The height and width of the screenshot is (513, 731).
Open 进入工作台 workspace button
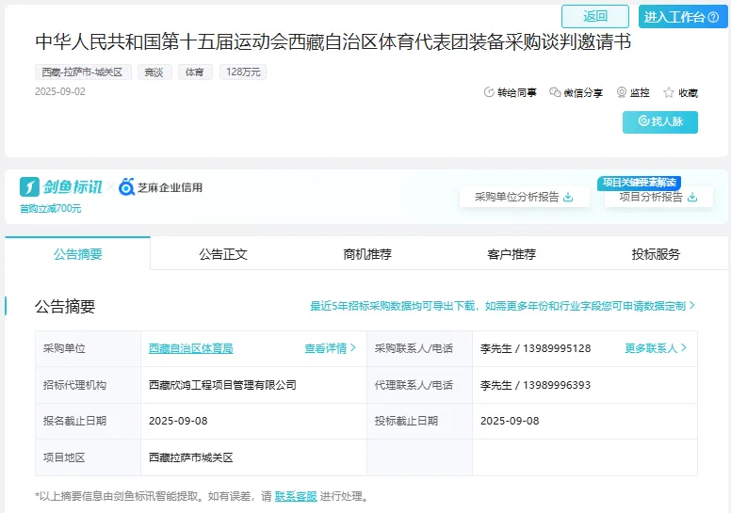point(683,16)
